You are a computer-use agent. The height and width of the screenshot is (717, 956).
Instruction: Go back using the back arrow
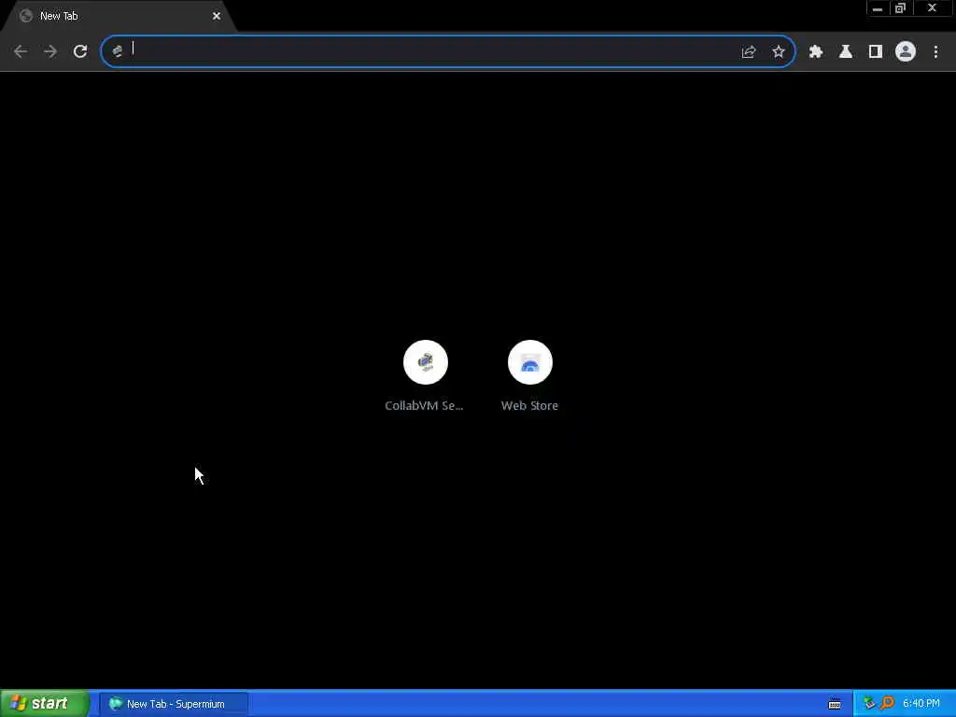click(21, 52)
